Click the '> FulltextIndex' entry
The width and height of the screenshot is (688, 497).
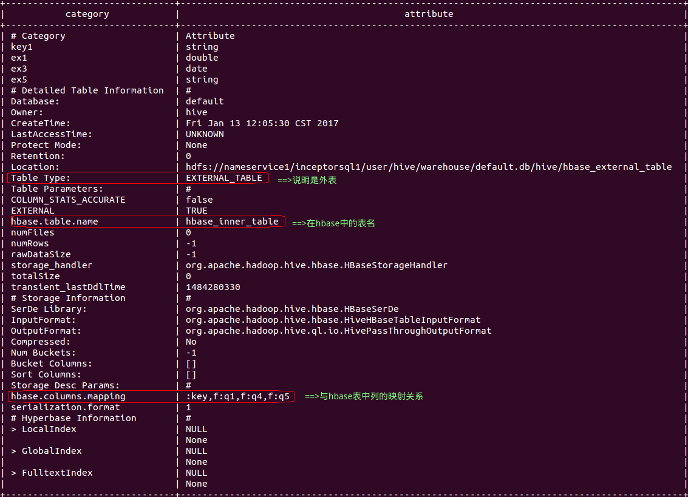coord(52,473)
